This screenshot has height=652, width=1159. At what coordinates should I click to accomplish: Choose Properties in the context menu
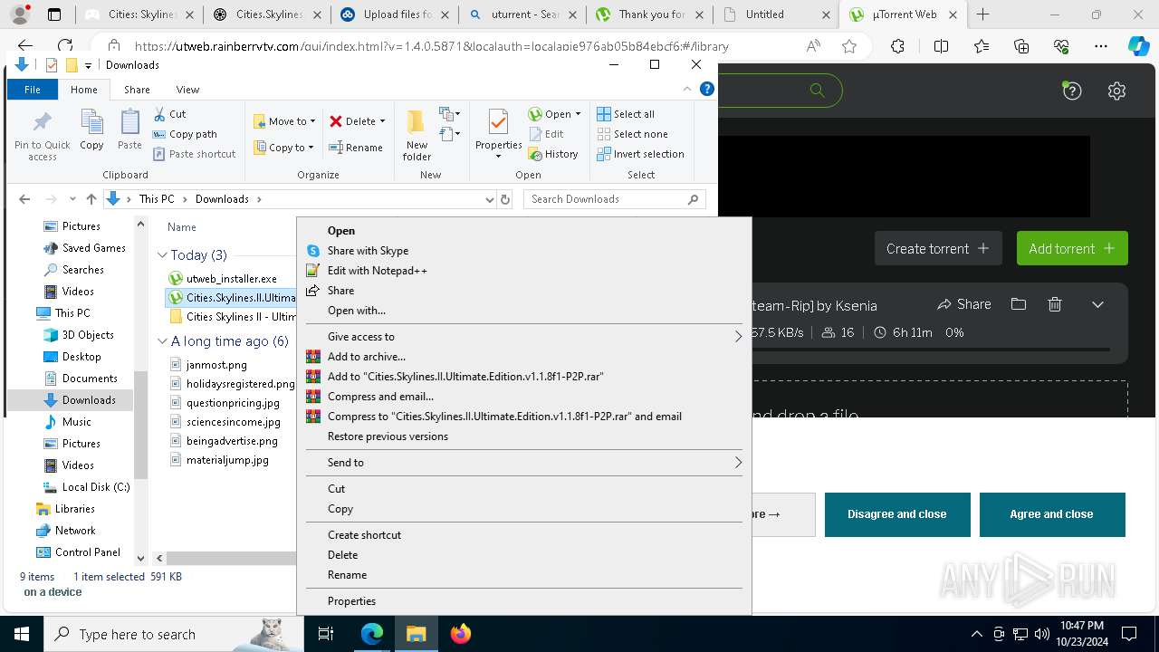click(x=351, y=601)
